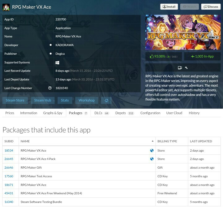Click the Degica publisher name
The image size is (223, 207).
tap(60, 54)
